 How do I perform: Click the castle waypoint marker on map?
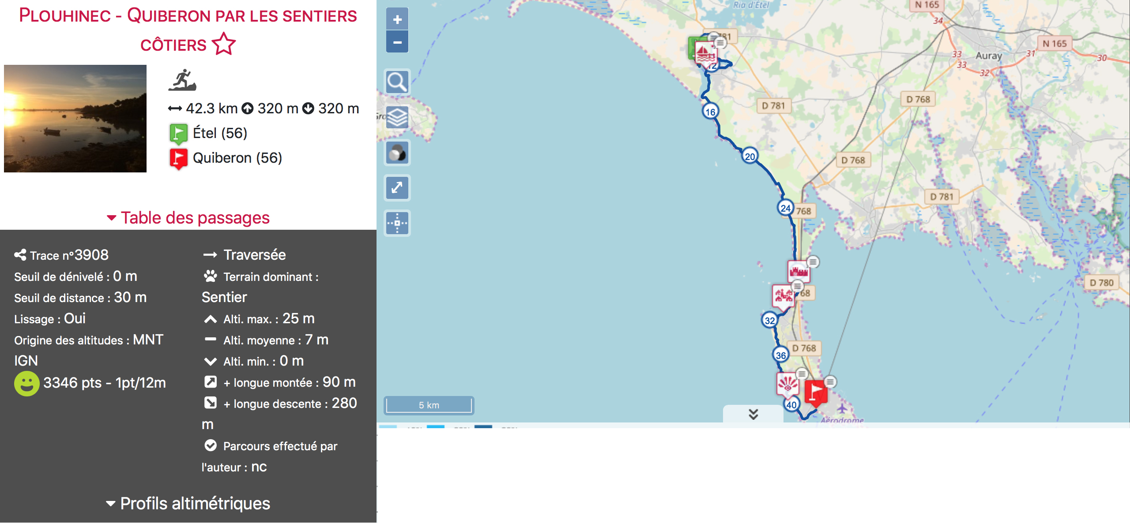click(x=798, y=271)
